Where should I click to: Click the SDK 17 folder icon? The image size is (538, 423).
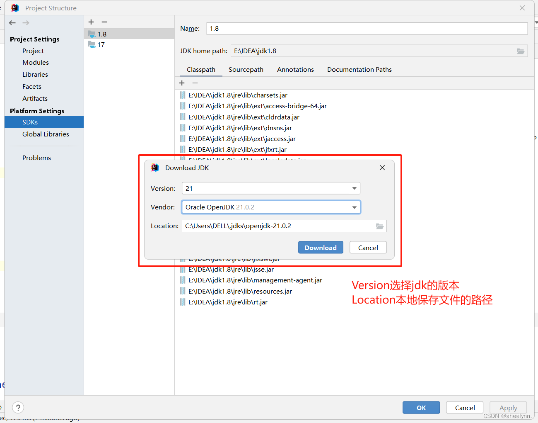tap(92, 44)
